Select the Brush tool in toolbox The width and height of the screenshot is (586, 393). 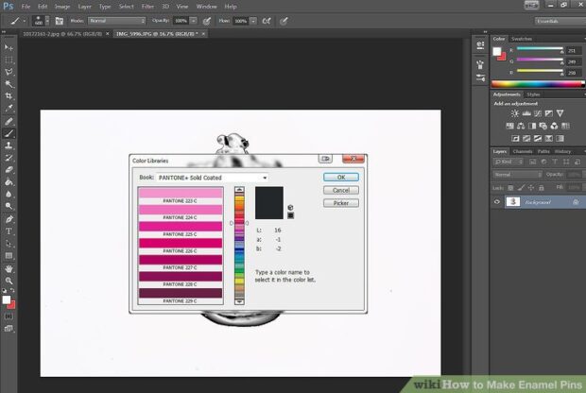[9, 133]
